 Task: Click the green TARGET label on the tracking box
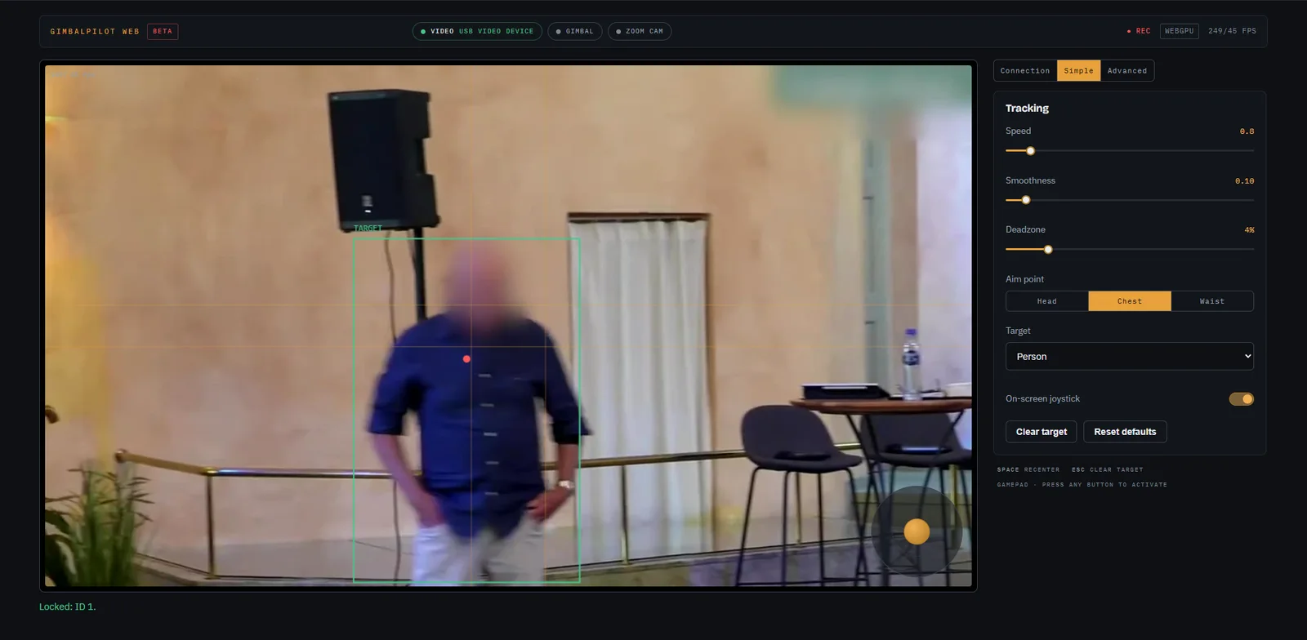368,228
